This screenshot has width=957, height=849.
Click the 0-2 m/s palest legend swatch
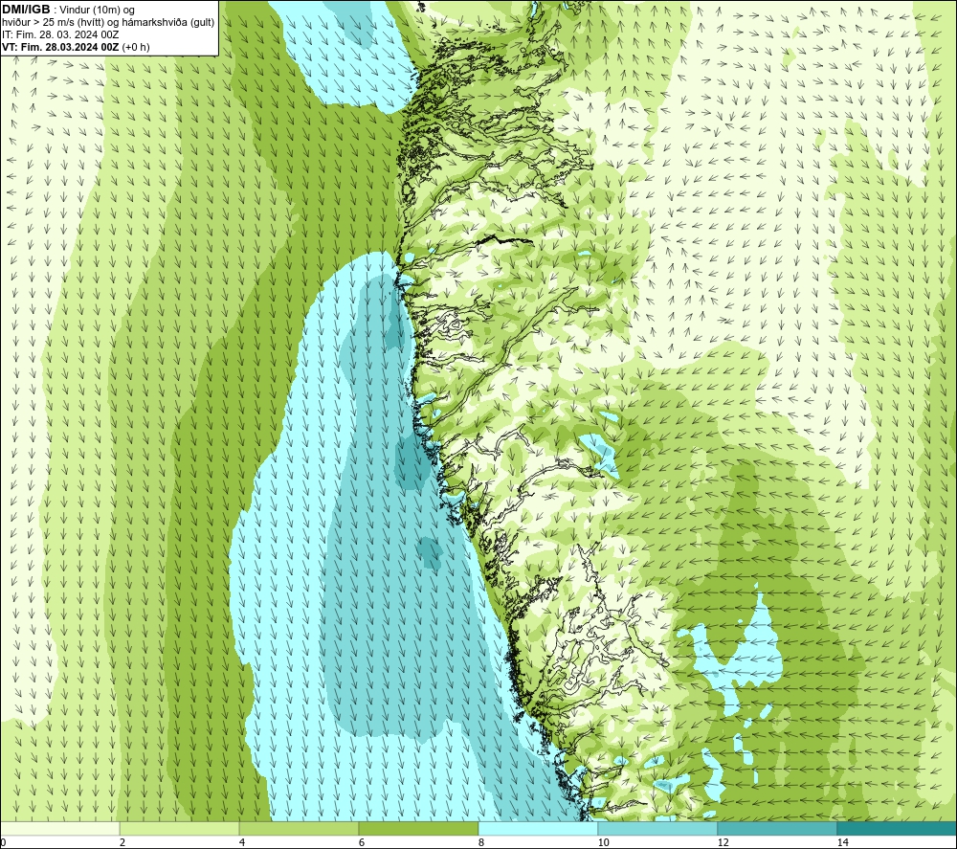click(x=59, y=828)
